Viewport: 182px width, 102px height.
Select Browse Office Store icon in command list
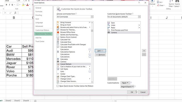click(58, 32)
